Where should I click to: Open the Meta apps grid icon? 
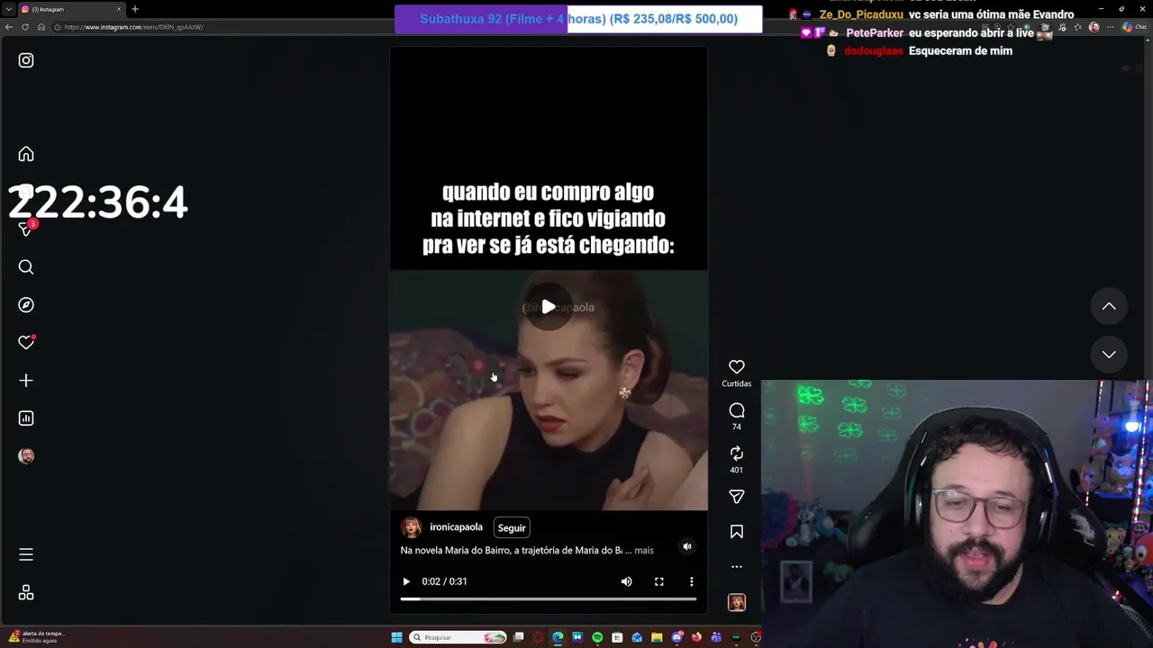coord(26,593)
